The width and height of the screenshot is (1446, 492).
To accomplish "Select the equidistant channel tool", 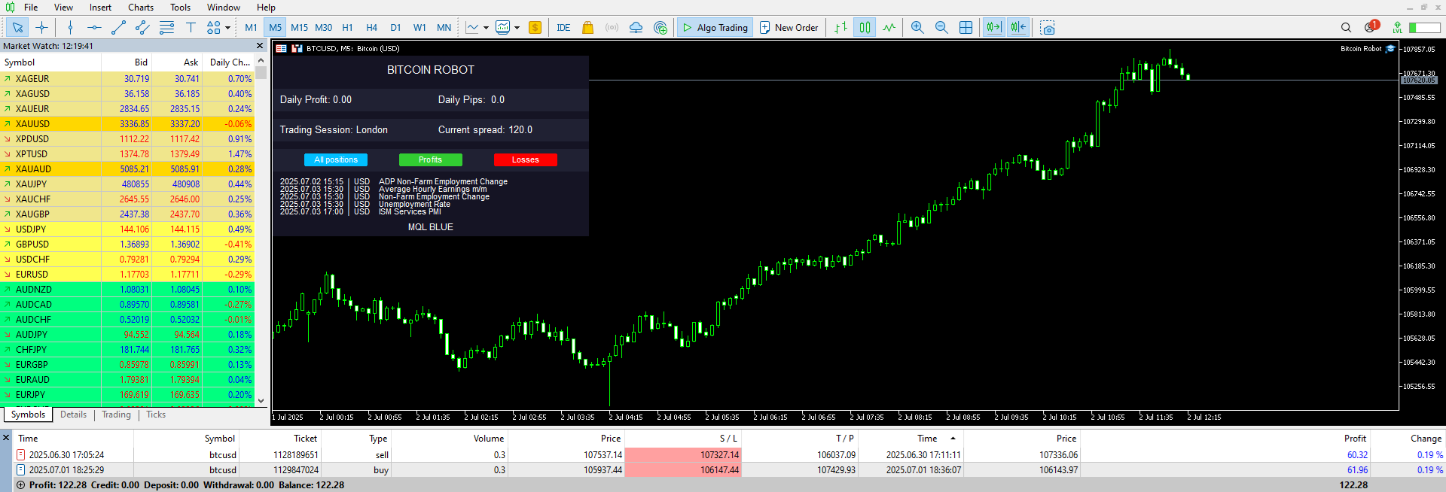I will [x=142, y=28].
